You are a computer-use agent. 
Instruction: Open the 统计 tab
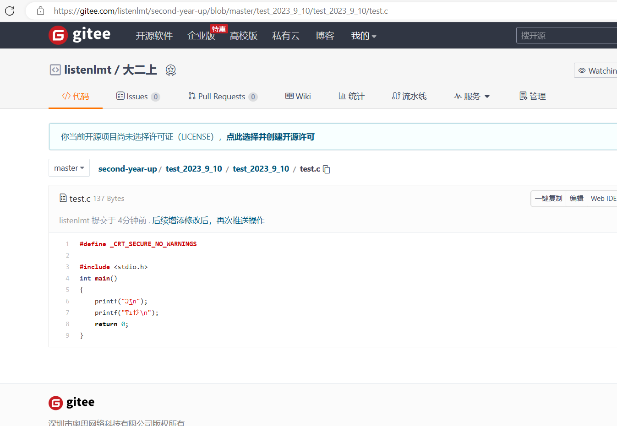351,96
